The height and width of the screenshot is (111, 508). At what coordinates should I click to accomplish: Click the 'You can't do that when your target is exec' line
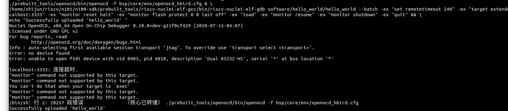point(70,86)
